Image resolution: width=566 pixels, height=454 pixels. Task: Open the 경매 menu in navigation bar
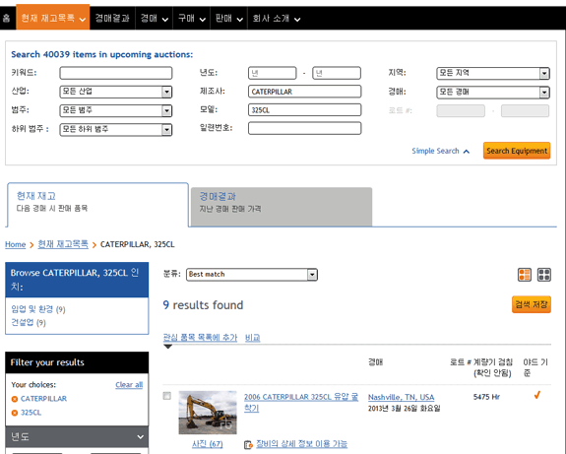point(155,18)
